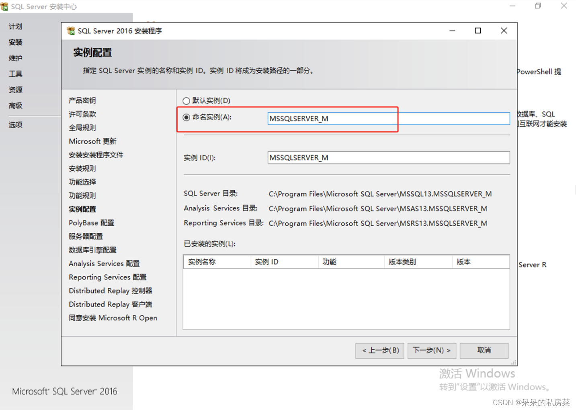The height and width of the screenshot is (410, 576).
Task: Click the 许可条款 setup step
Action: point(82,114)
